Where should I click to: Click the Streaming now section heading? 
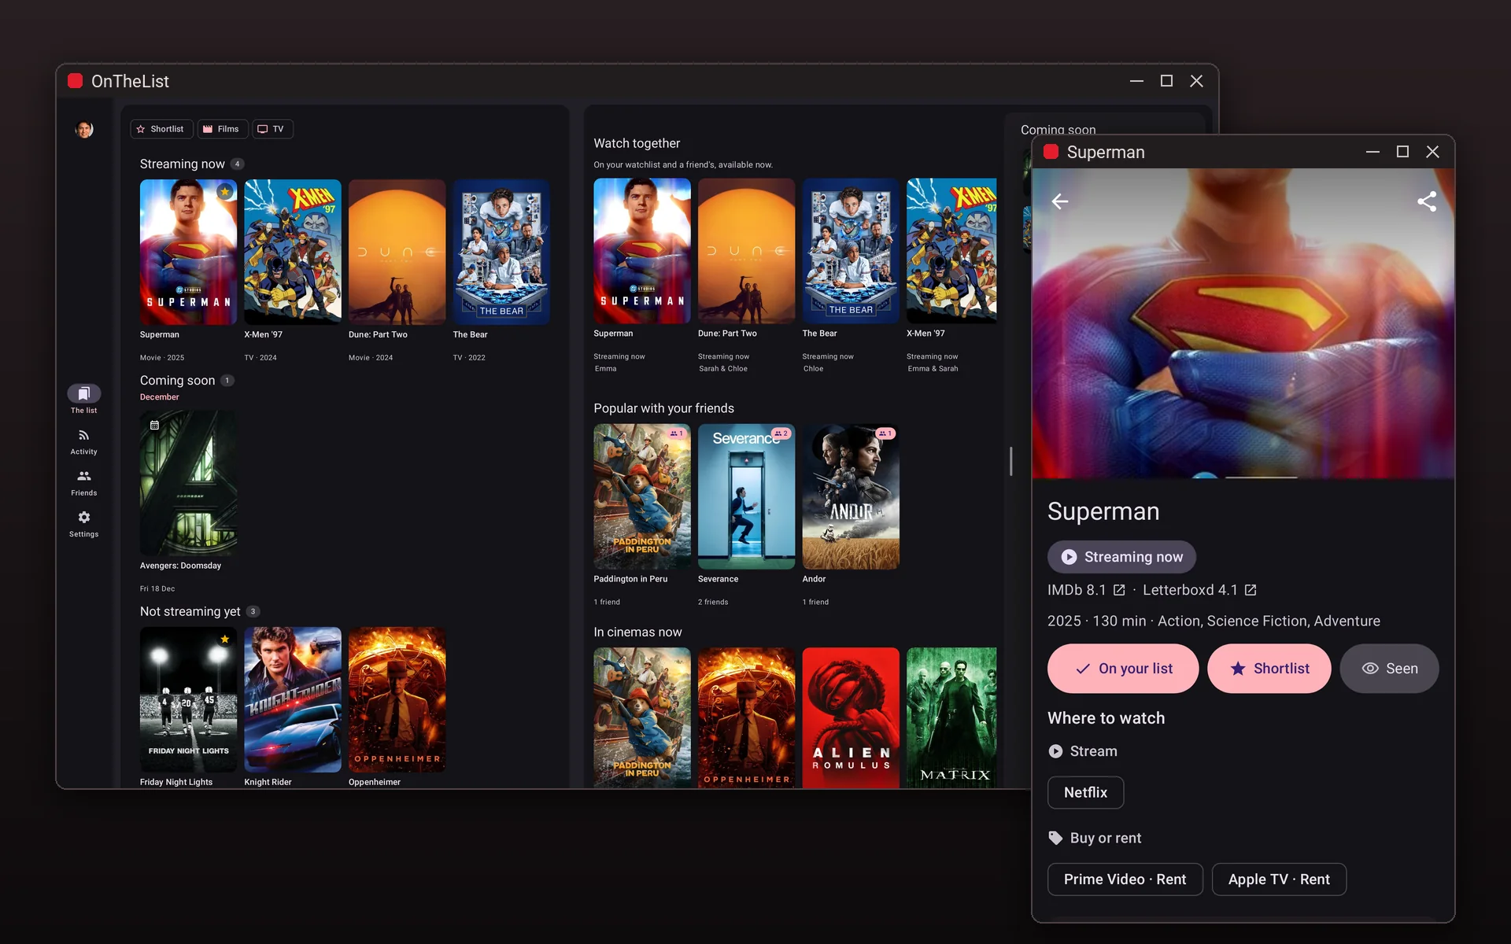[x=183, y=164]
